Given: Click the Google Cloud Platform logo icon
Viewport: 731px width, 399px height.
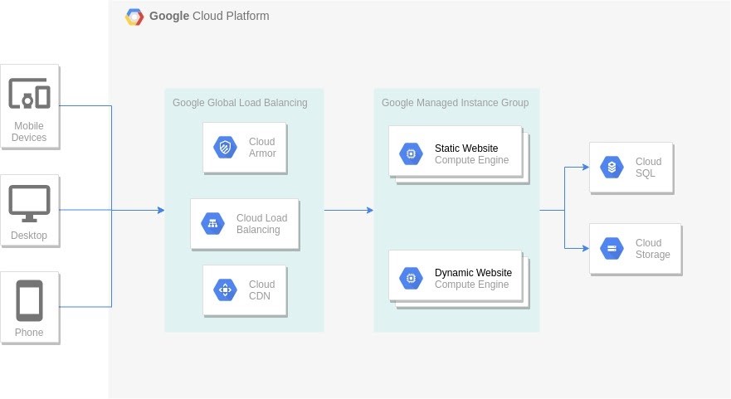Looking at the screenshot, I should click(134, 17).
